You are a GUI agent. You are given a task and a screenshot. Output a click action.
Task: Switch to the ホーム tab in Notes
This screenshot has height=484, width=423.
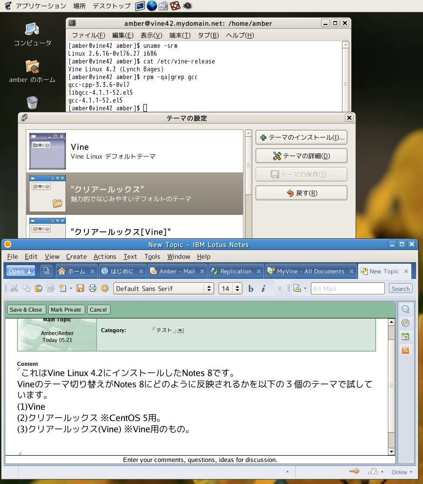[76, 271]
